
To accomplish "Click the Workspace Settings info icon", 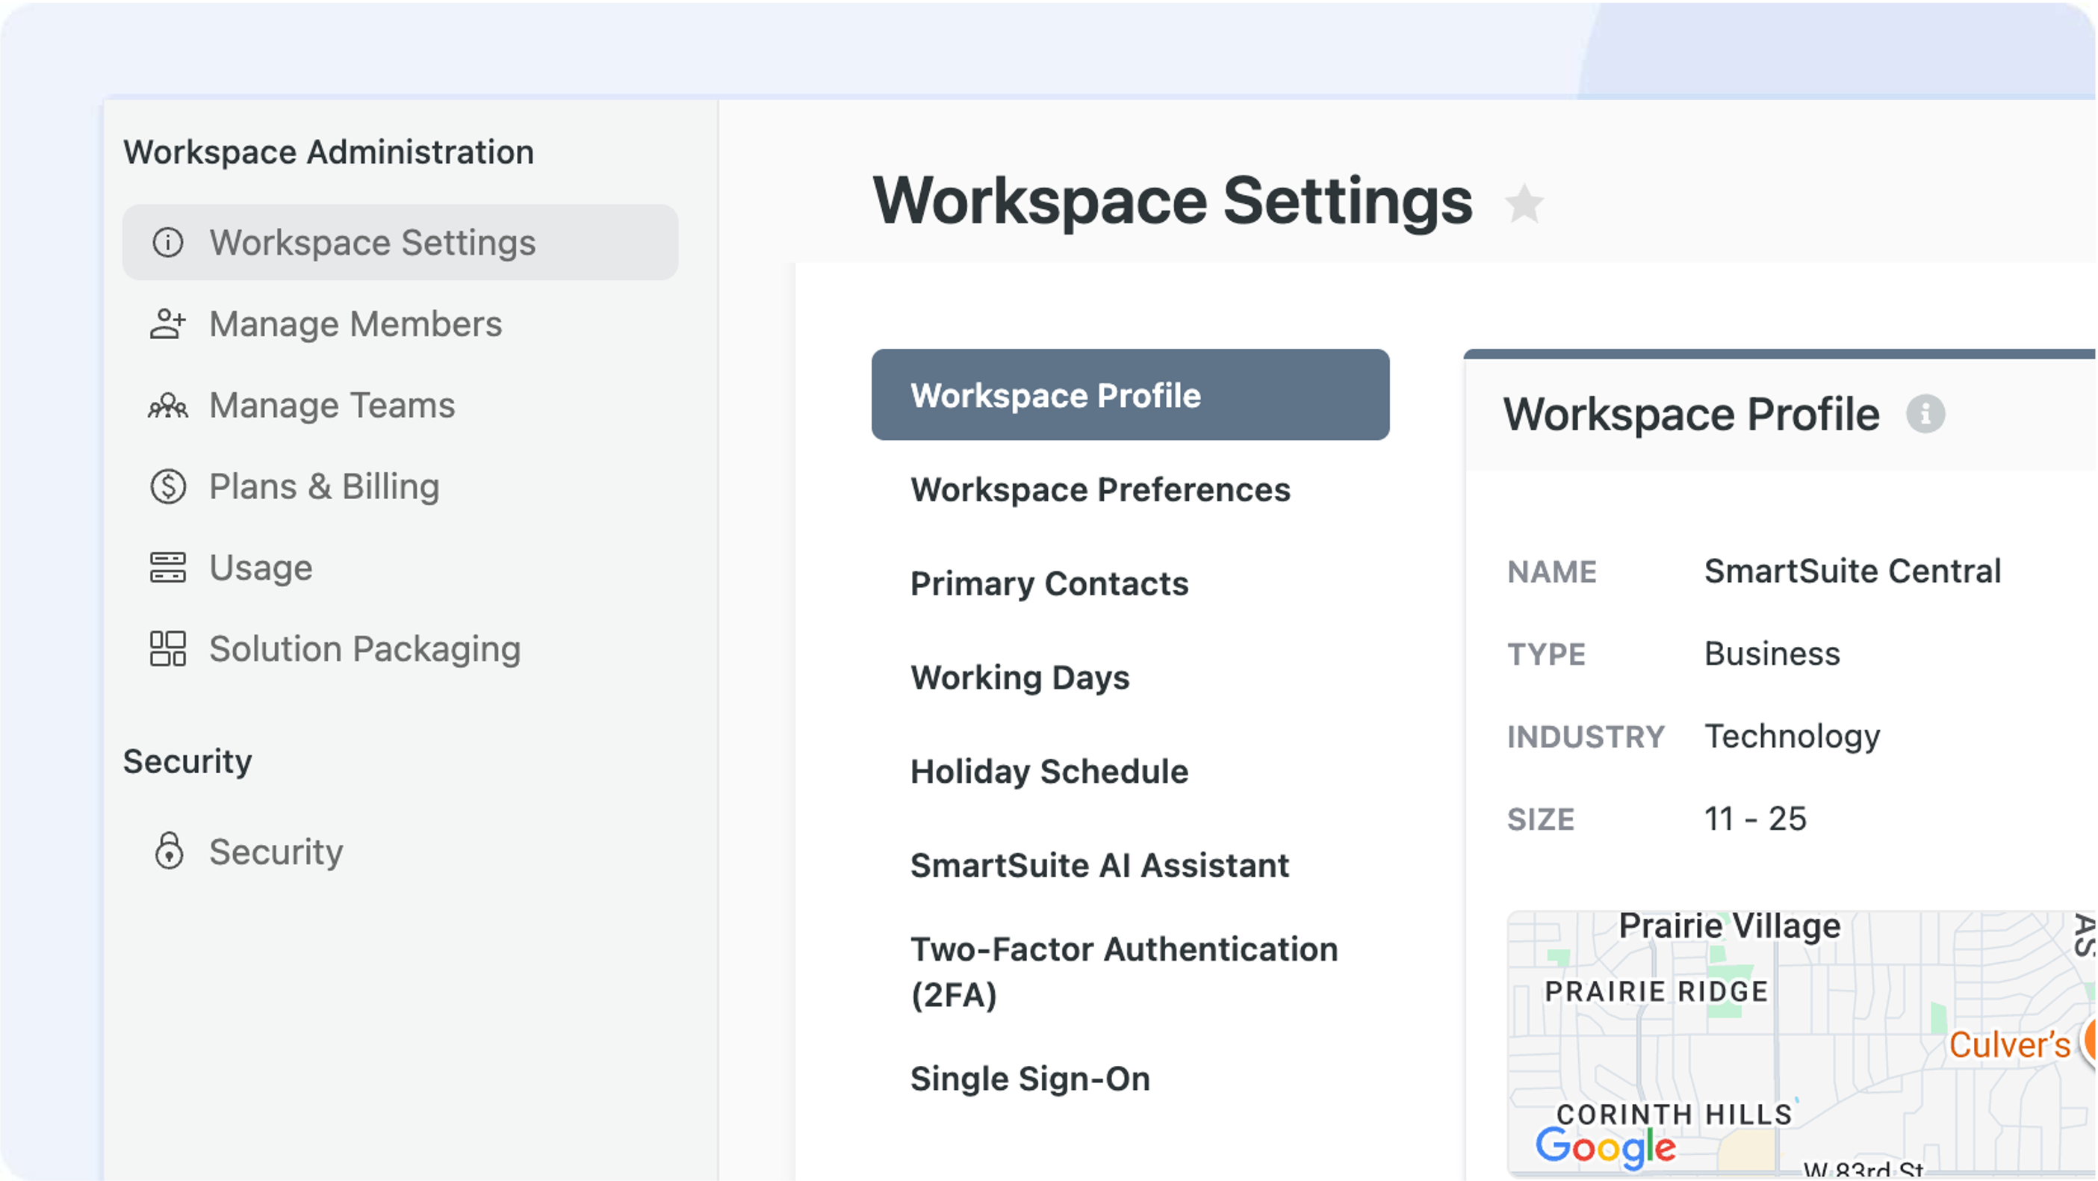I will coord(168,243).
